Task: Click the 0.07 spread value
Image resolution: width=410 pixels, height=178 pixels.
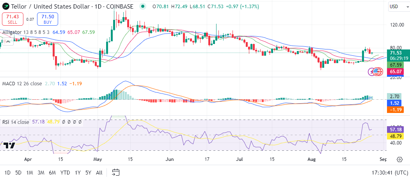Action: (x=30, y=19)
